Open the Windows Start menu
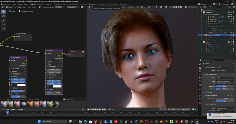236x124 pixels. click(39, 122)
